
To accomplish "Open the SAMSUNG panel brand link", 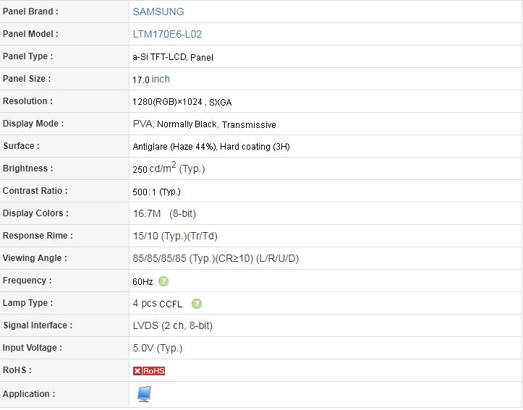I will (158, 12).
